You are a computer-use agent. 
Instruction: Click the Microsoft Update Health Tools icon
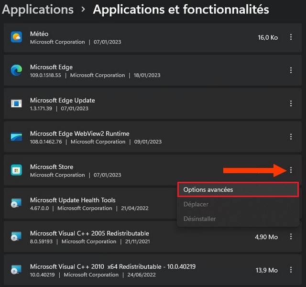(x=16, y=203)
